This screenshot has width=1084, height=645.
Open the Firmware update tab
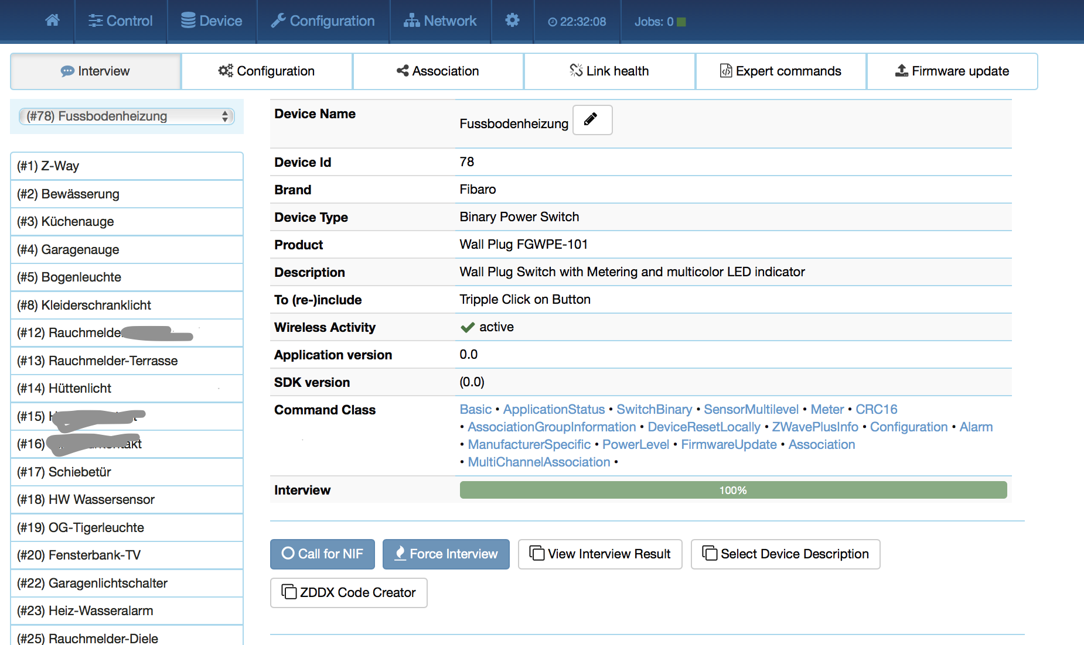click(952, 71)
